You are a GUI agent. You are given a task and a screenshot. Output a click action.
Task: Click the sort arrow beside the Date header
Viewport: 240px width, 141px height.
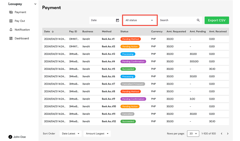pyautogui.click(x=53, y=32)
